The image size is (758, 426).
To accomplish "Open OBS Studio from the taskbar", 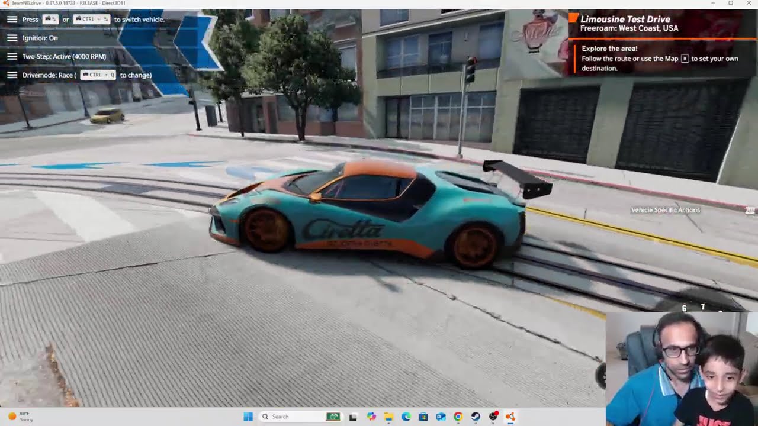I will [x=493, y=417].
